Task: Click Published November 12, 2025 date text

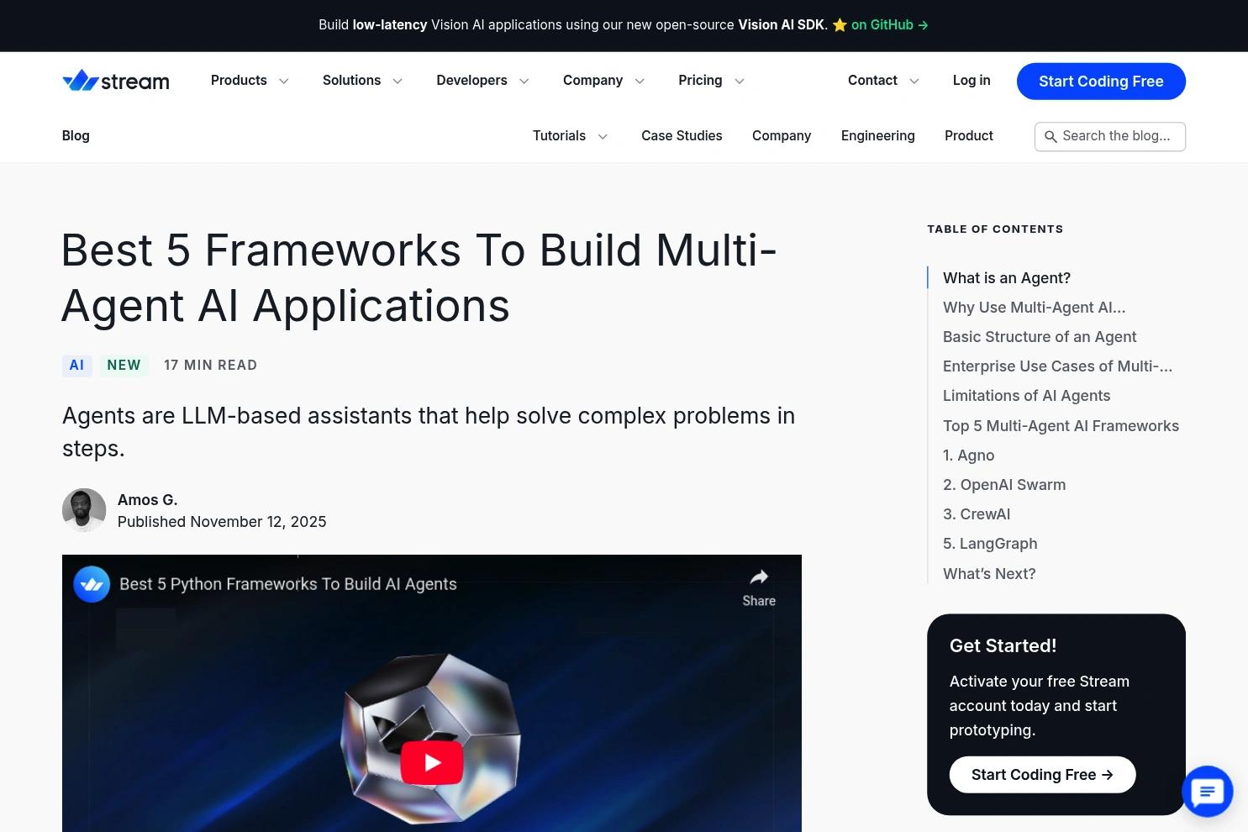Action: coord(222,522)
